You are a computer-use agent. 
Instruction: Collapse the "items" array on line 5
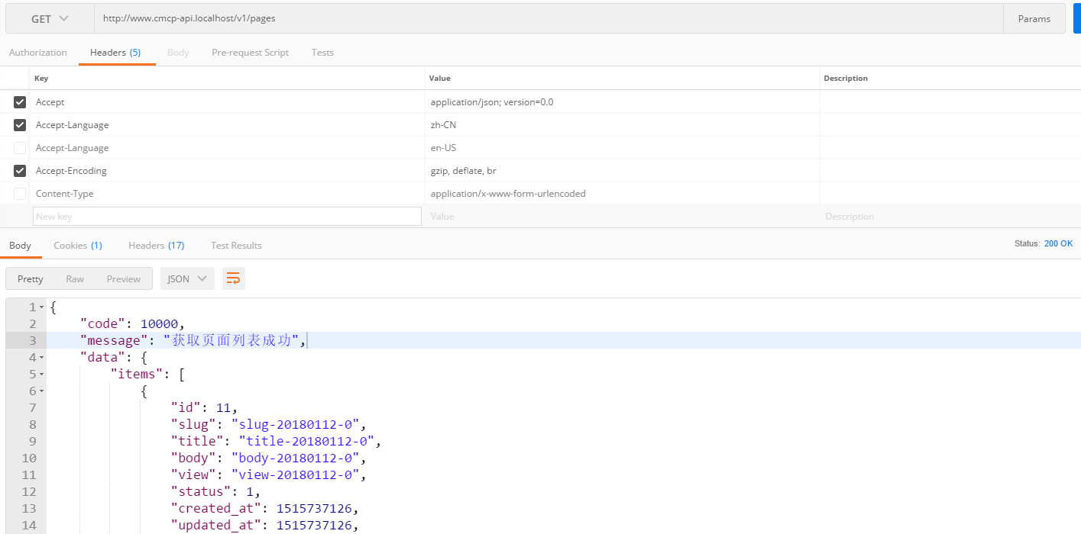[x=41, y=375]
